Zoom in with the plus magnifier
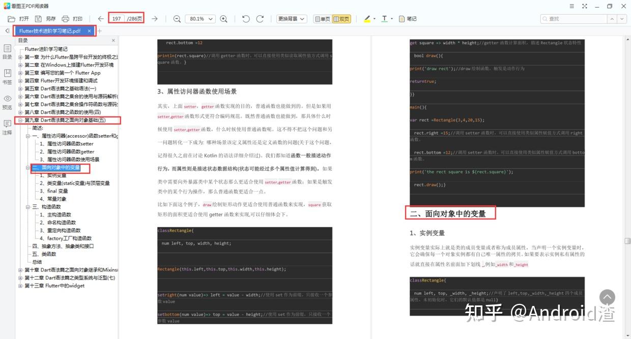 pos(223,19)
